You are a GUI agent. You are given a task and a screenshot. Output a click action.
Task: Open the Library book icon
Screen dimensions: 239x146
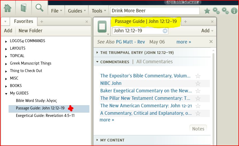pyautogui.click(x=24, y=8)
